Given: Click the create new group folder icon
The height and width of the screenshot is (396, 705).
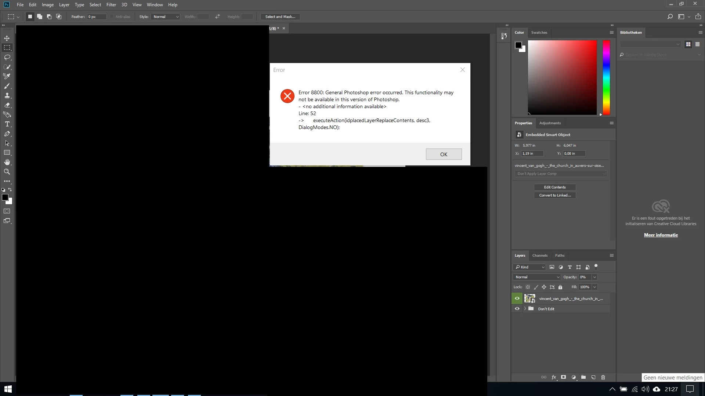Looking at the screenshot, I should coord(583,377).
